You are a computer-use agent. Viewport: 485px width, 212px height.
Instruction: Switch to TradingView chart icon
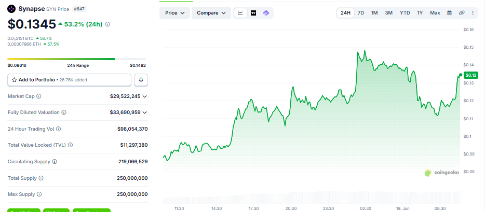[x=253, y=13]
